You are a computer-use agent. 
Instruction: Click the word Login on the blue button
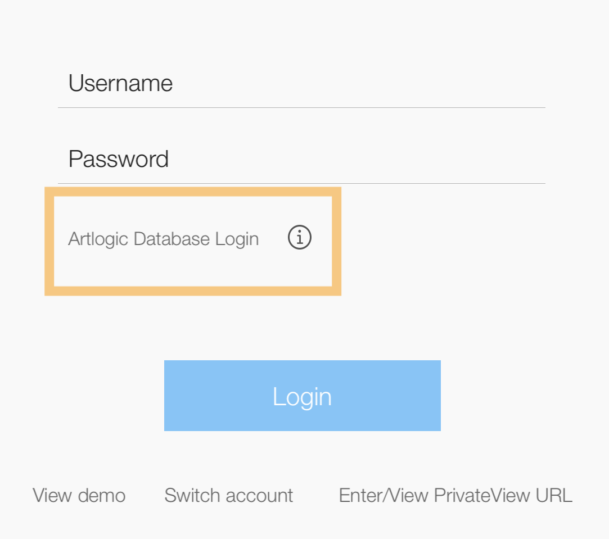(x=302, y=396)
